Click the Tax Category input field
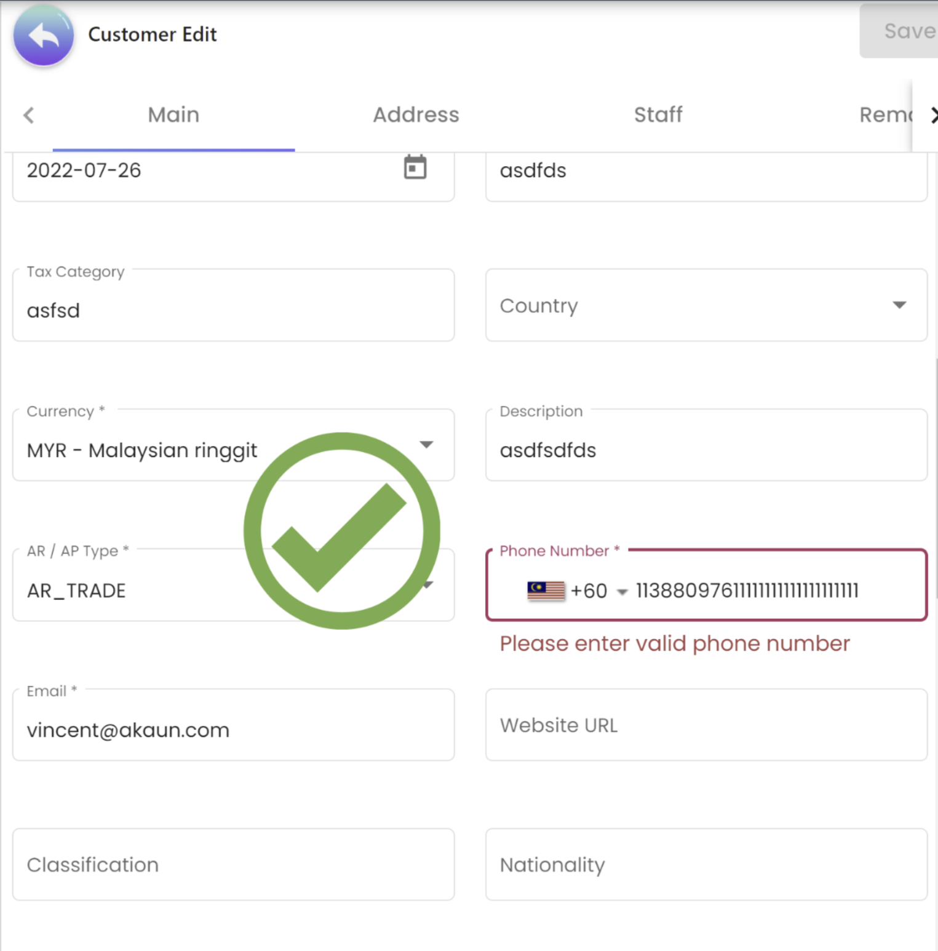 (x=233, y=311)
